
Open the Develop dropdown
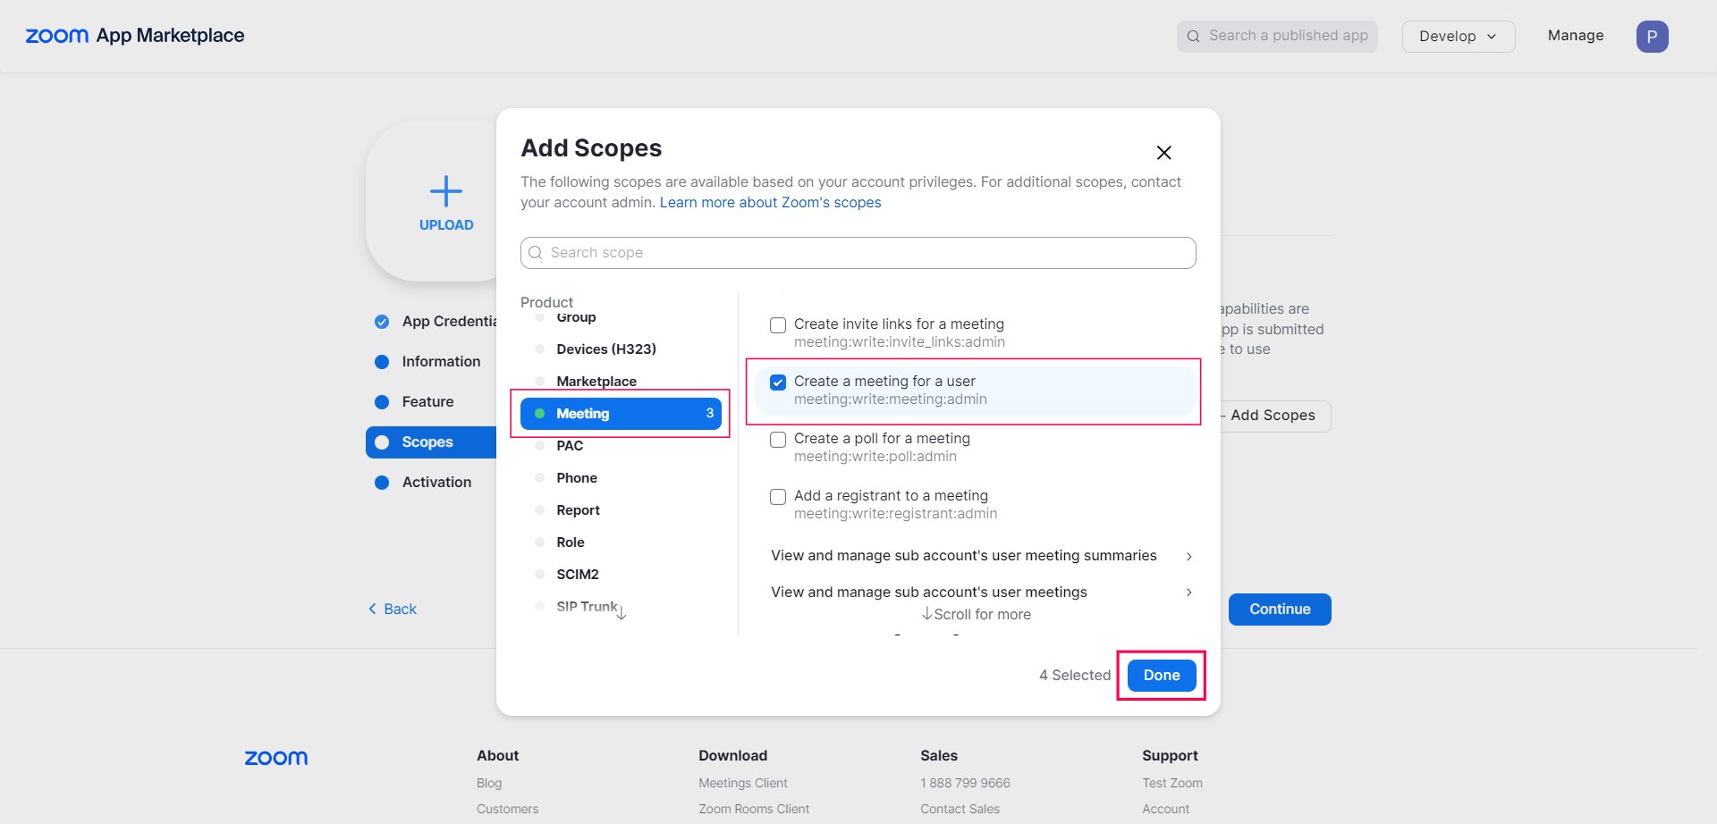point(1458,37)
